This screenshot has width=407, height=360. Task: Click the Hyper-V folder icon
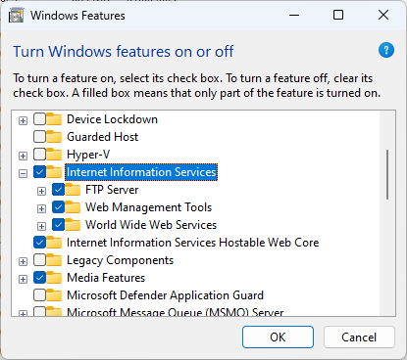point(54,155)
